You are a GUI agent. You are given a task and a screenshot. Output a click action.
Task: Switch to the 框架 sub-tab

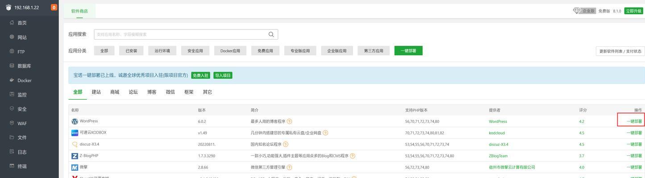(189, 92)
